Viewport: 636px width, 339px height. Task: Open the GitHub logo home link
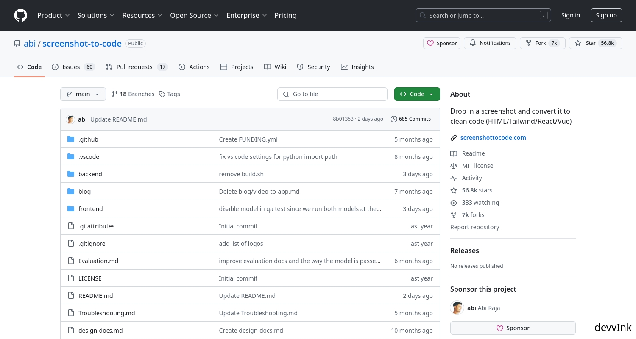[x=20, y=15]
